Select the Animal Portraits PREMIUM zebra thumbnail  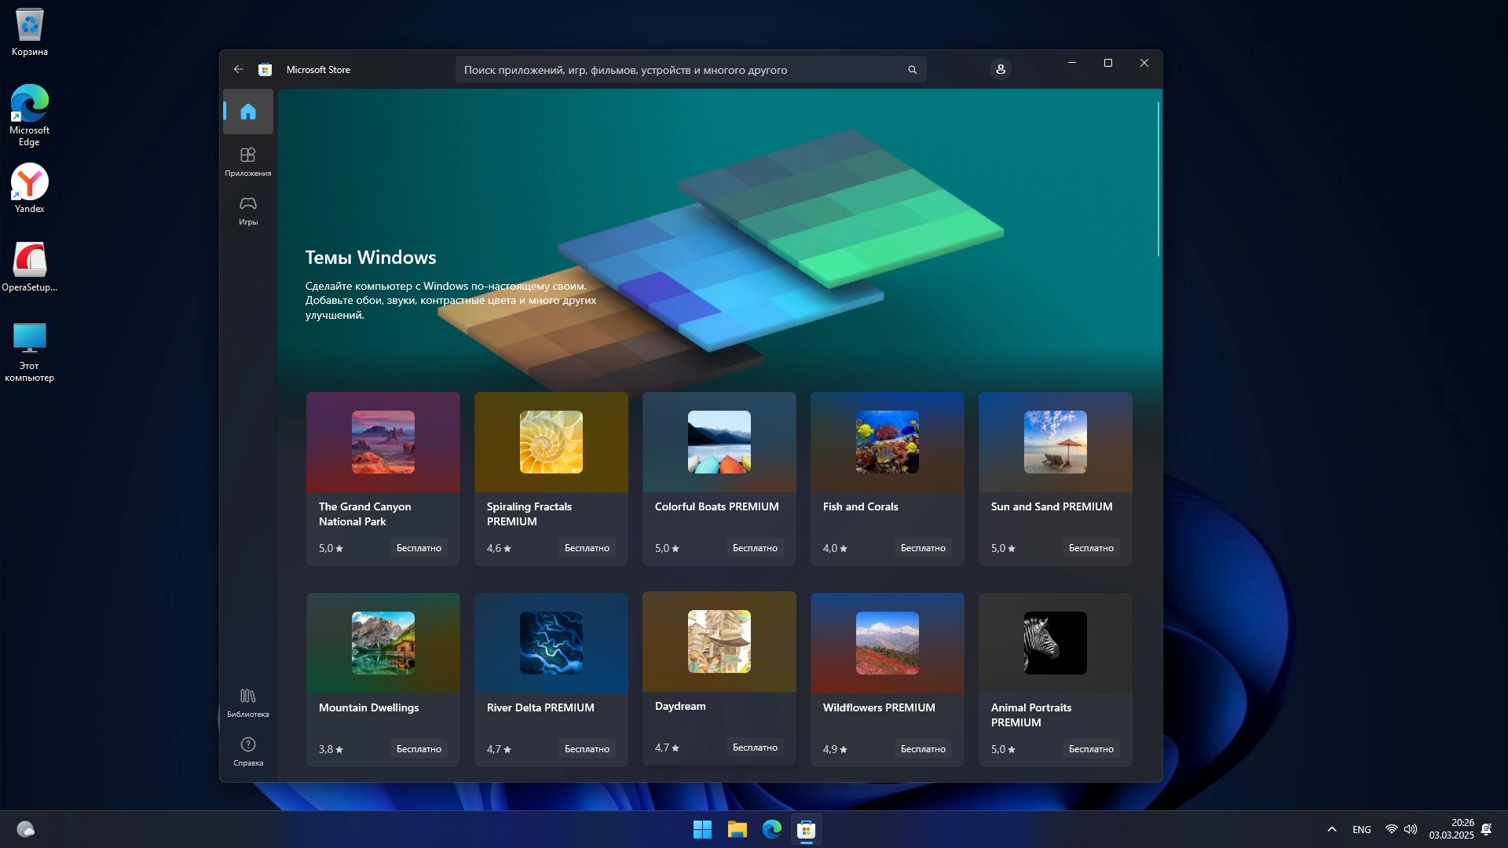(x=1055, y=643)
